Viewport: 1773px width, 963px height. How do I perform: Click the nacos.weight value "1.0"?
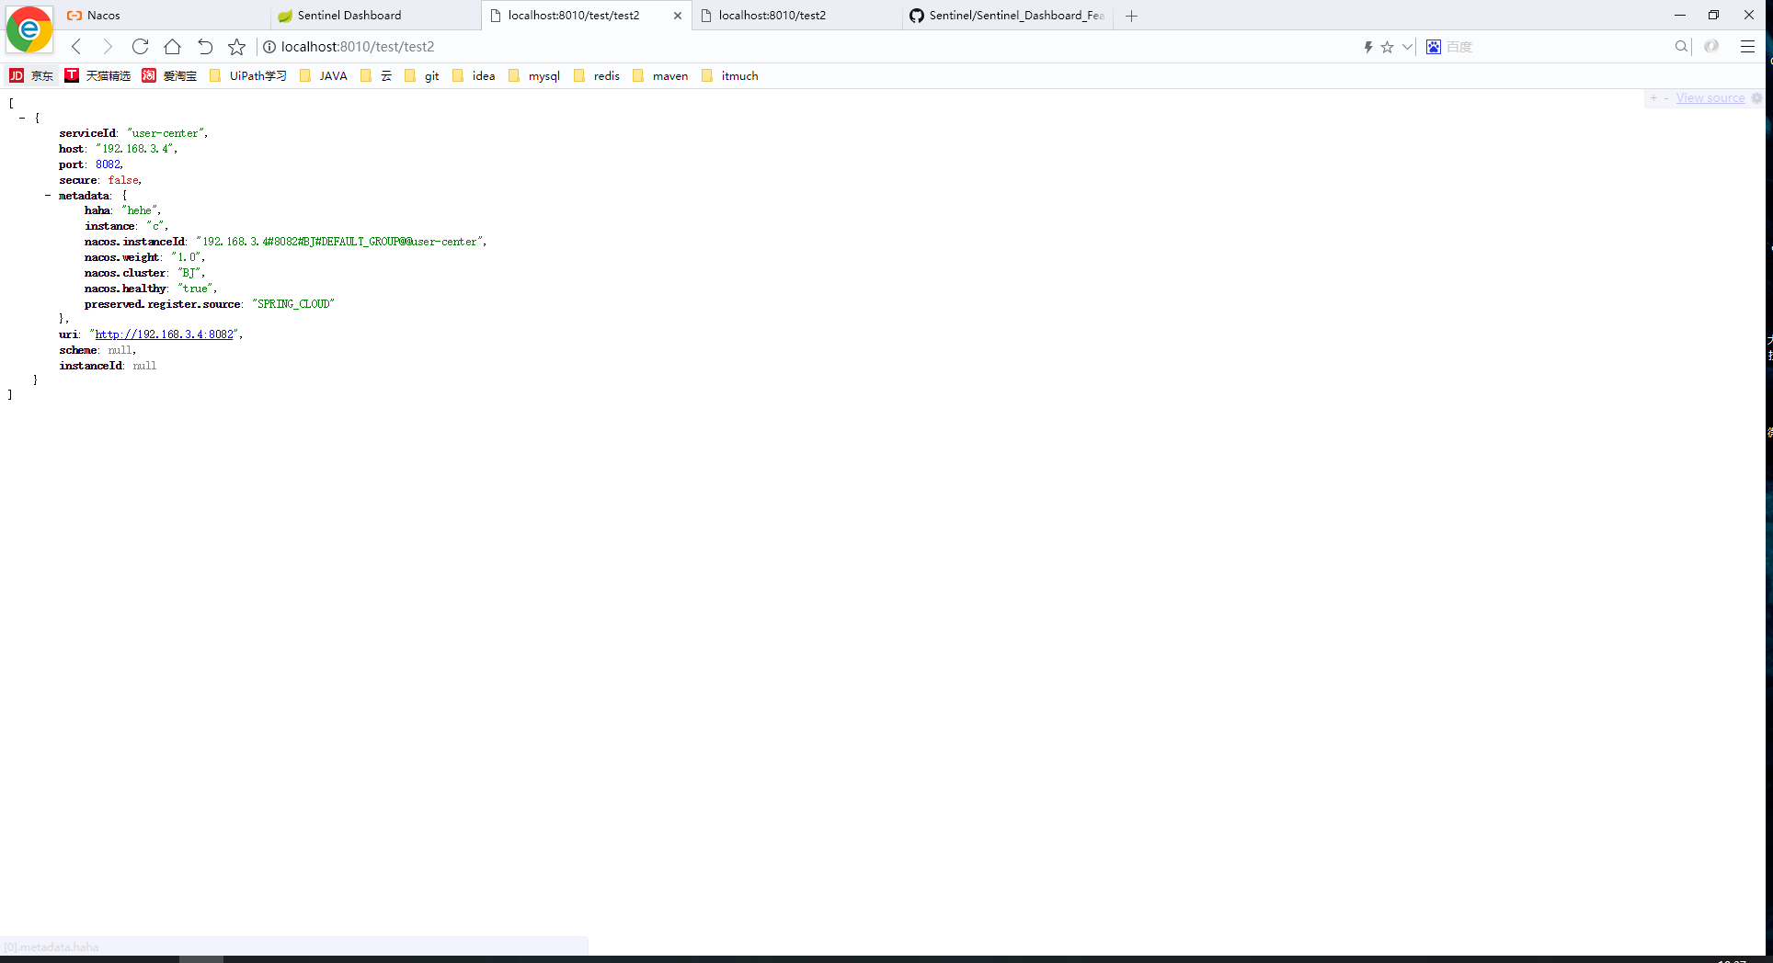[187, 257]
